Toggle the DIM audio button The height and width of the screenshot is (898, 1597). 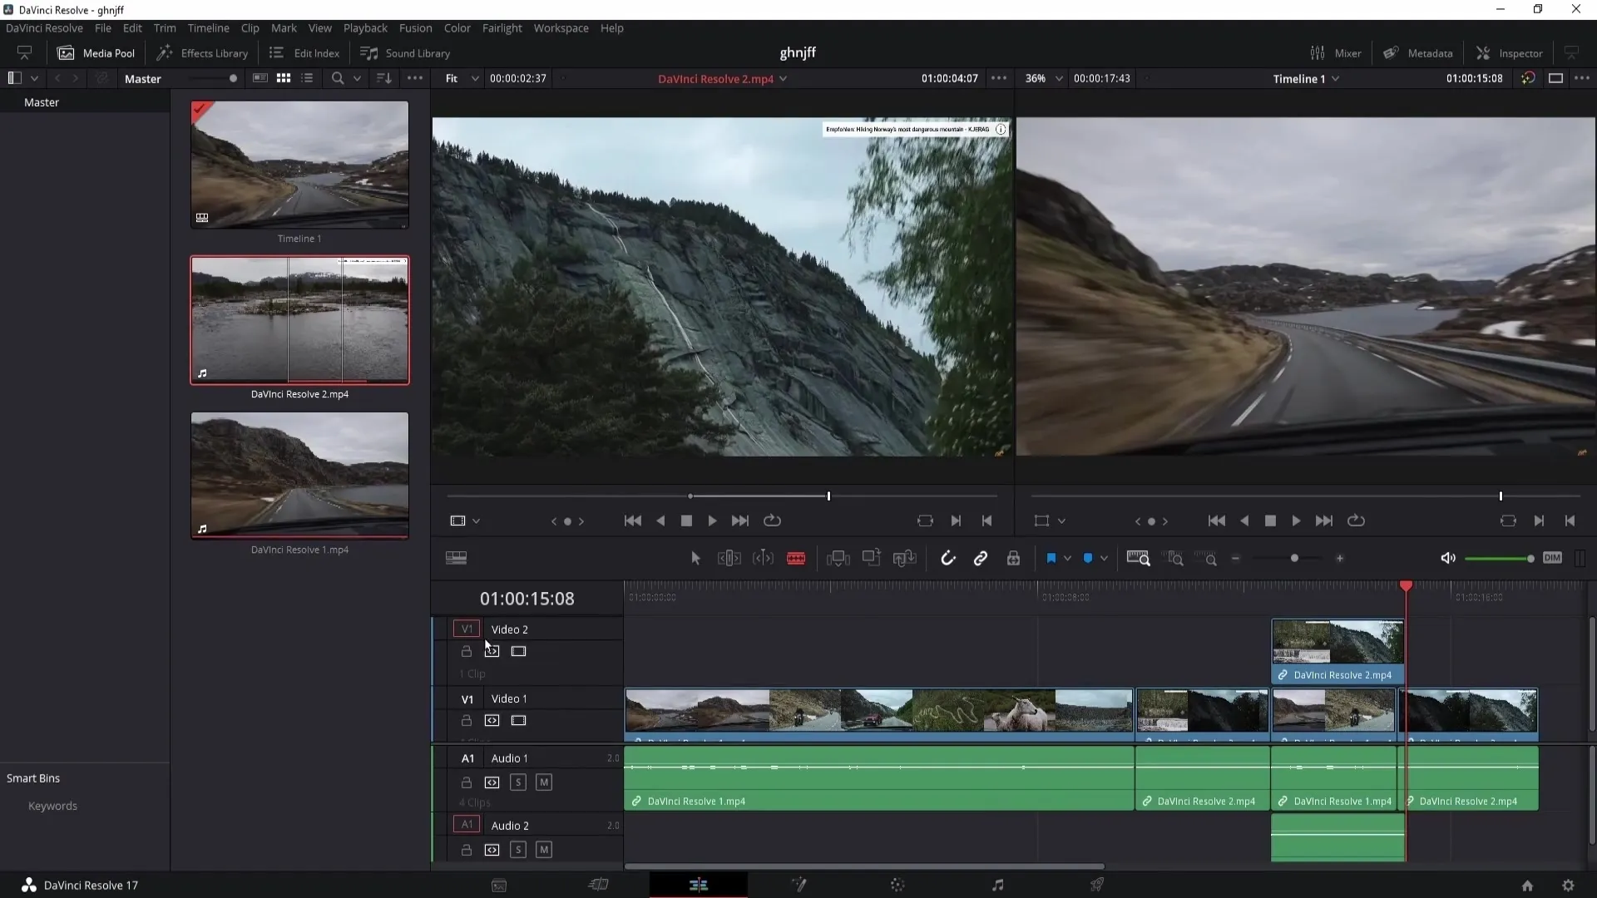pyautogui.click(x=1552, y=558)
